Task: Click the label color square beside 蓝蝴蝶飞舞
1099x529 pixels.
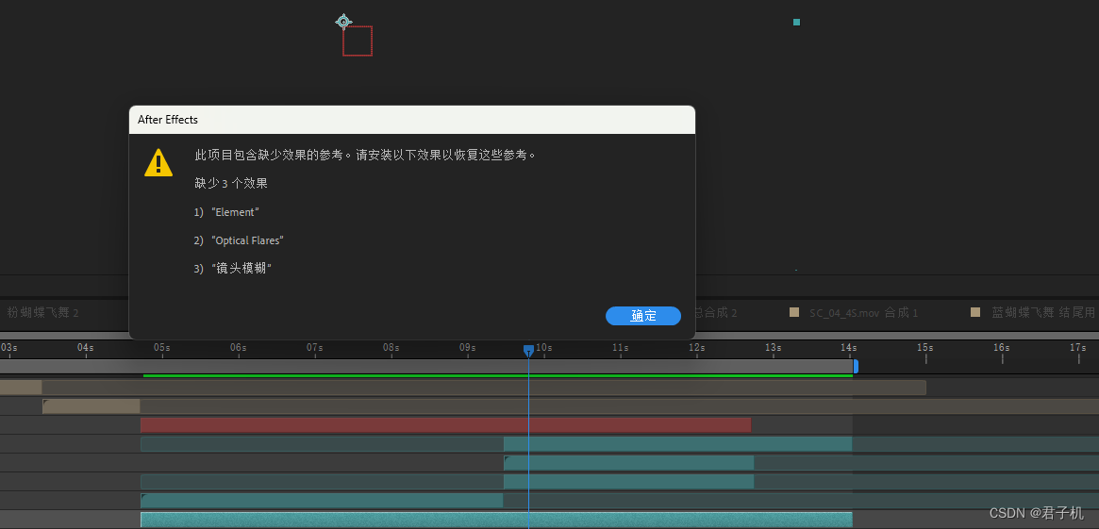Action: pos(974,312)
